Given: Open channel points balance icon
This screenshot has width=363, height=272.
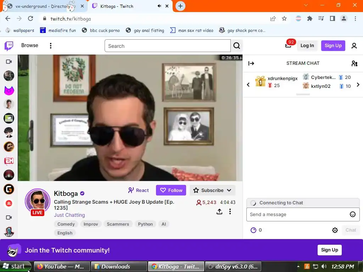Looking at the screenshot, I should click(253, 230).
